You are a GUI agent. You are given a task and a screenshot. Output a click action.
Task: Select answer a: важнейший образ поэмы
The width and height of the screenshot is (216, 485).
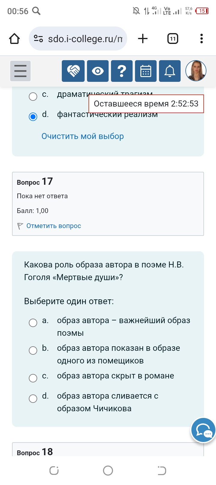click(33, 323)
